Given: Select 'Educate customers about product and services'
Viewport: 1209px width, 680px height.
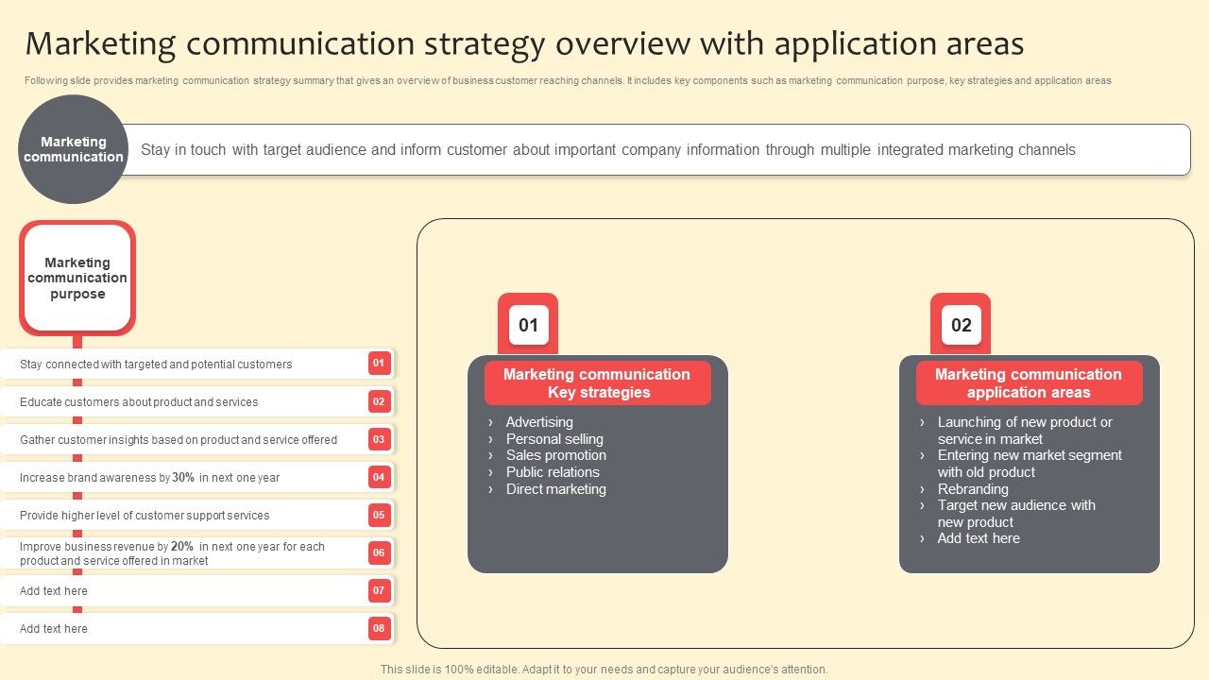Looking at the screenshot, I should pyautogui.click(x=139, y=402).
